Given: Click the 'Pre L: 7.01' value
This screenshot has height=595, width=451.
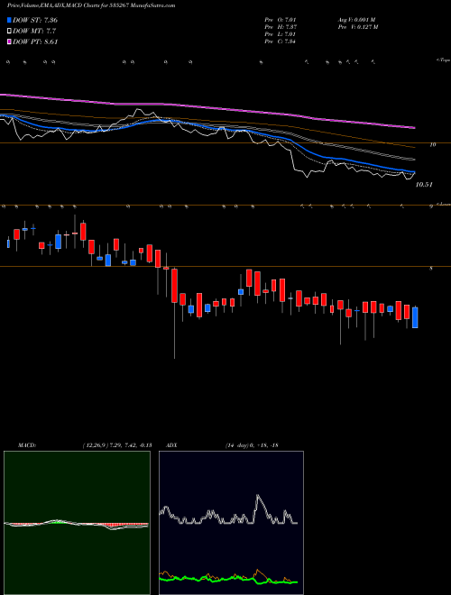Looking at the screenshot, I should pos(281,34).
